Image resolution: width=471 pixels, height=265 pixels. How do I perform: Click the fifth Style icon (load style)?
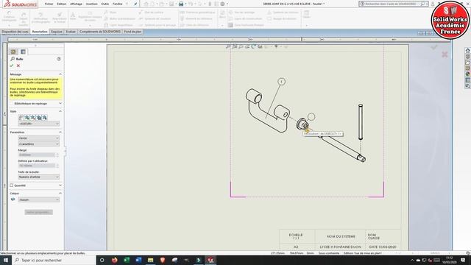coord(45,118)
